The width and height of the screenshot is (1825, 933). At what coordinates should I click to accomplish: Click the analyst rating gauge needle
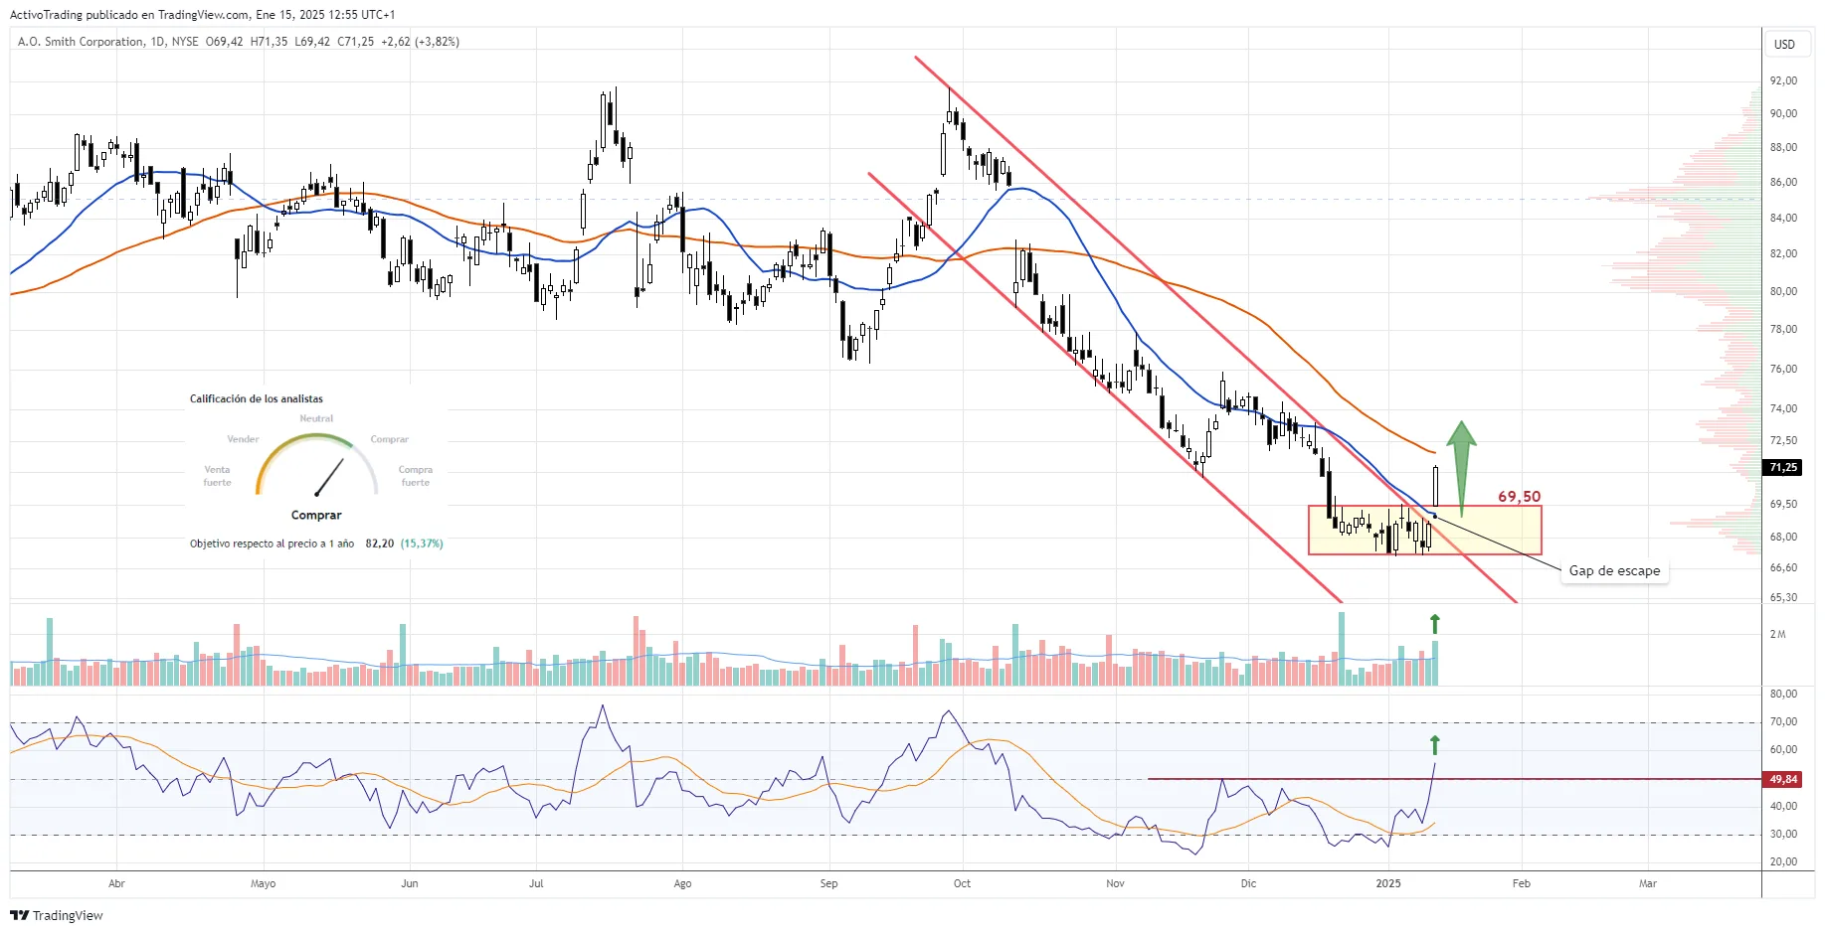click(329, 477)
